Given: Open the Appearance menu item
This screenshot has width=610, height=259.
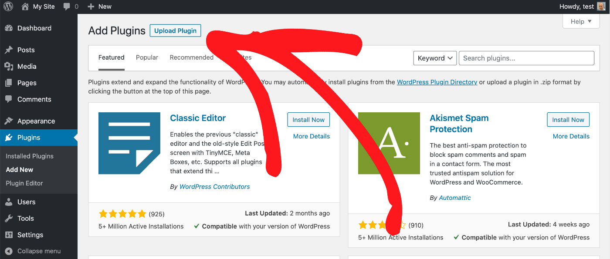Looking at the screenshot, I should [x=39, y=121].
